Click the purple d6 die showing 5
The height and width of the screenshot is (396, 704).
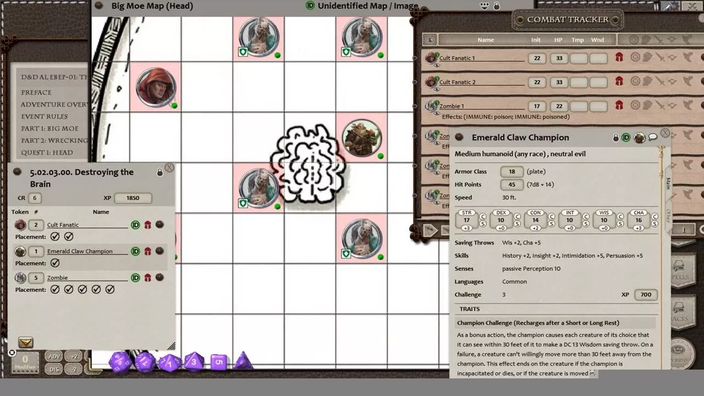pos(218,362)
